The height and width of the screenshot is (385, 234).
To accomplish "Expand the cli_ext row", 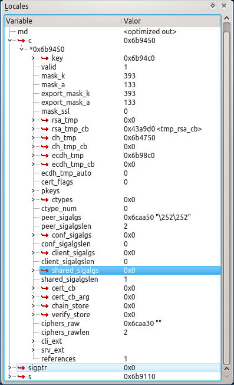I will [x=33, y=341].
